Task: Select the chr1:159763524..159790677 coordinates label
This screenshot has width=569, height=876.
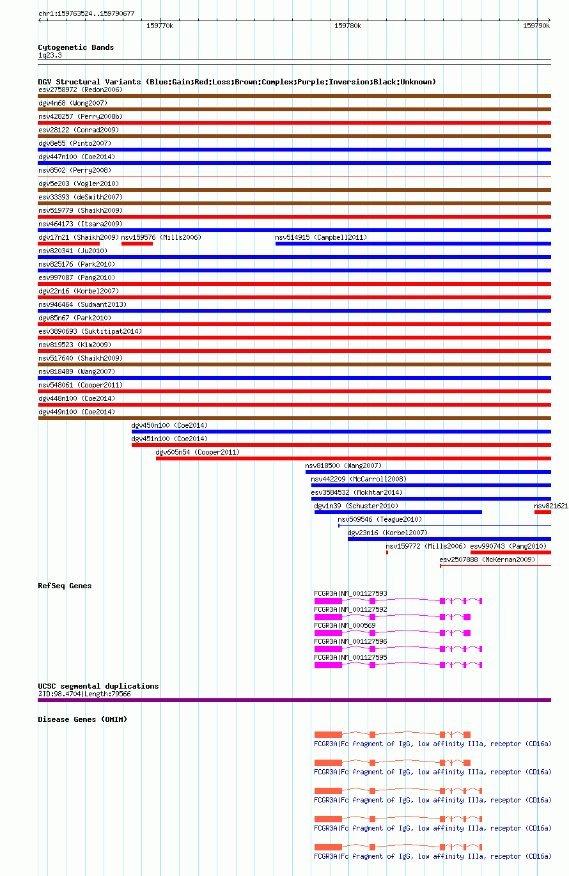Action: pyautogui.click(x=86, y=13)
